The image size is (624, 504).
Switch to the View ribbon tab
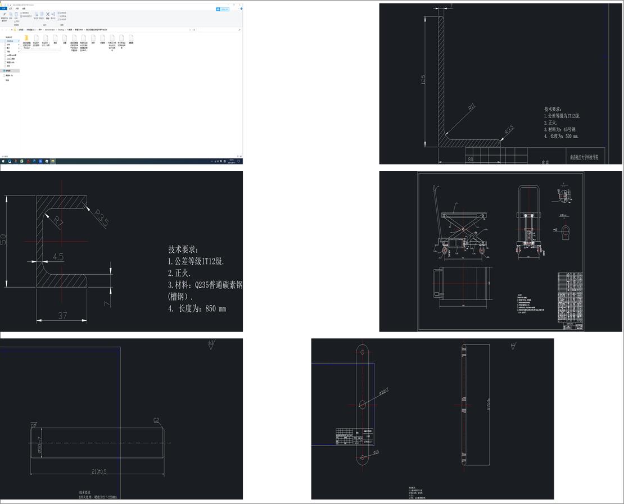click(23, 8)
